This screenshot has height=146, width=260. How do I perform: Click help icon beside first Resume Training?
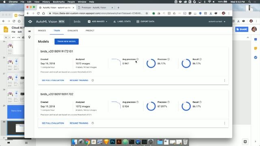tap(93, 80)
